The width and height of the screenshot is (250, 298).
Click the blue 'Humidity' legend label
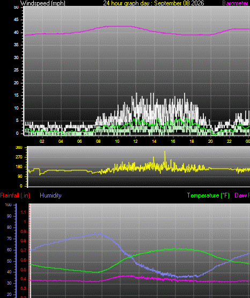[50, 195]
